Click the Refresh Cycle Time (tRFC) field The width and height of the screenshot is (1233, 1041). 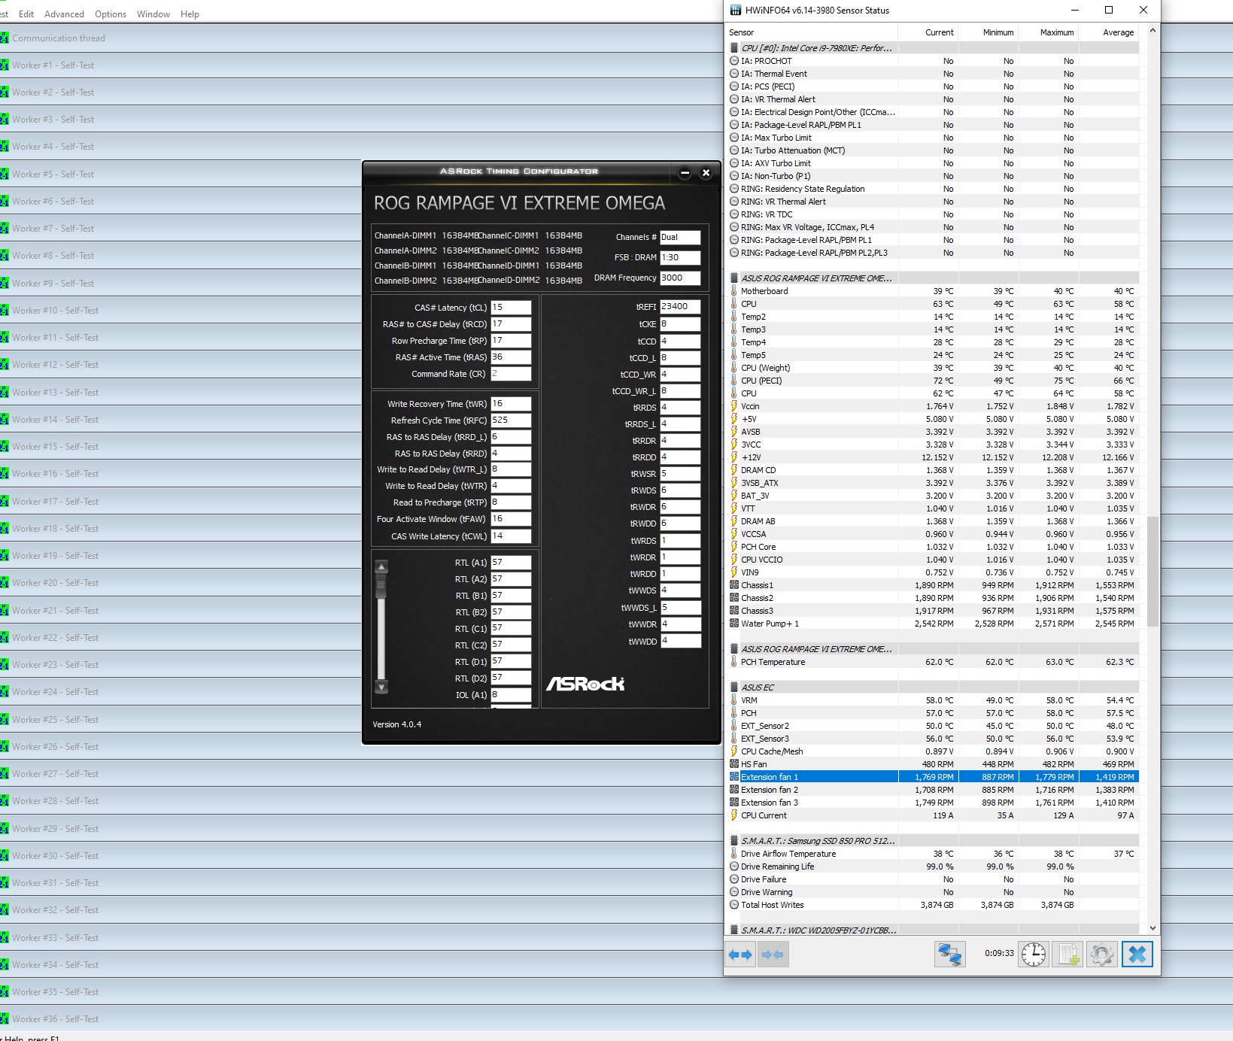coord(511,420)
